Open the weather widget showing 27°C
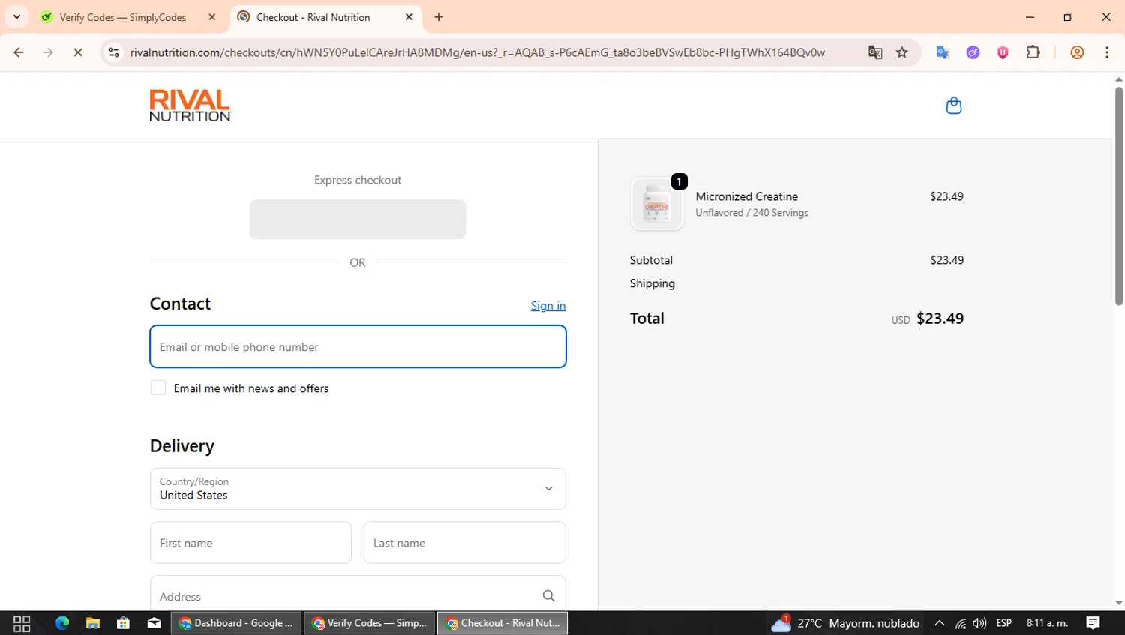Image resolution: width=1125 pixels, height=635 pixels. pos(845,623)
